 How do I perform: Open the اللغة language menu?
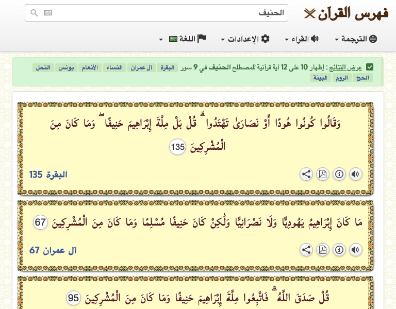tap(183, 39)
